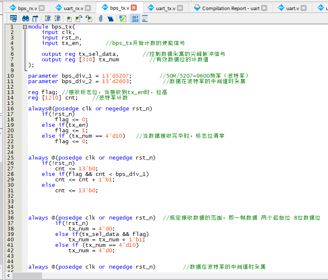Increase indent of selected code

48,18
